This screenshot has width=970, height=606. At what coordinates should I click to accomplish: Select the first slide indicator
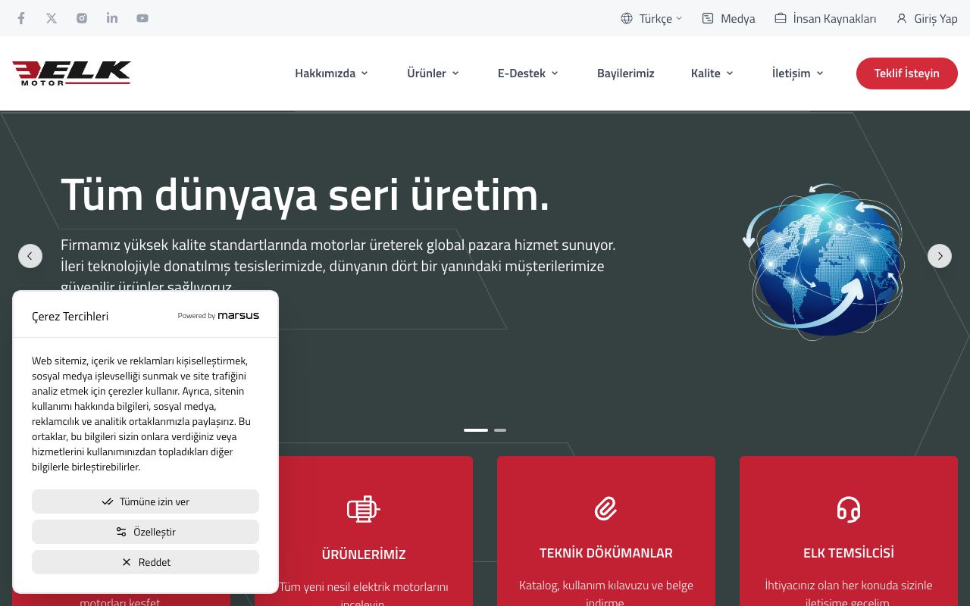(476, 430)
